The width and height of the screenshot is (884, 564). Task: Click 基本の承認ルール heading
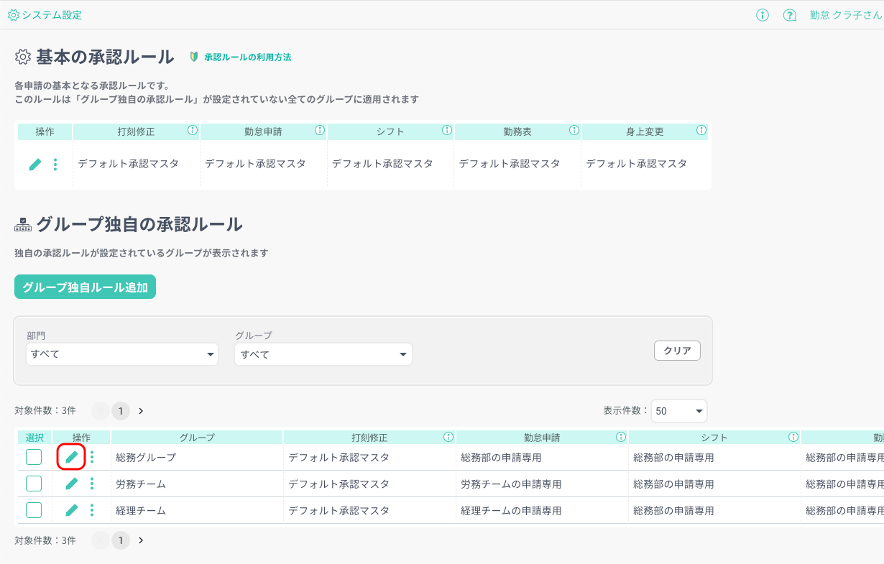click(x=105, y=57)
